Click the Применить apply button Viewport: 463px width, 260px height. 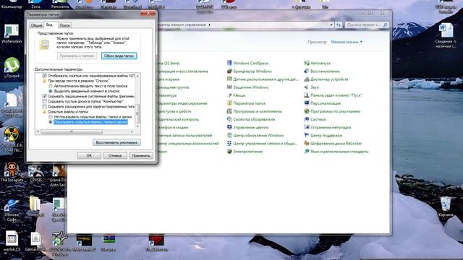pyautogui.click(x=141, y=155)
